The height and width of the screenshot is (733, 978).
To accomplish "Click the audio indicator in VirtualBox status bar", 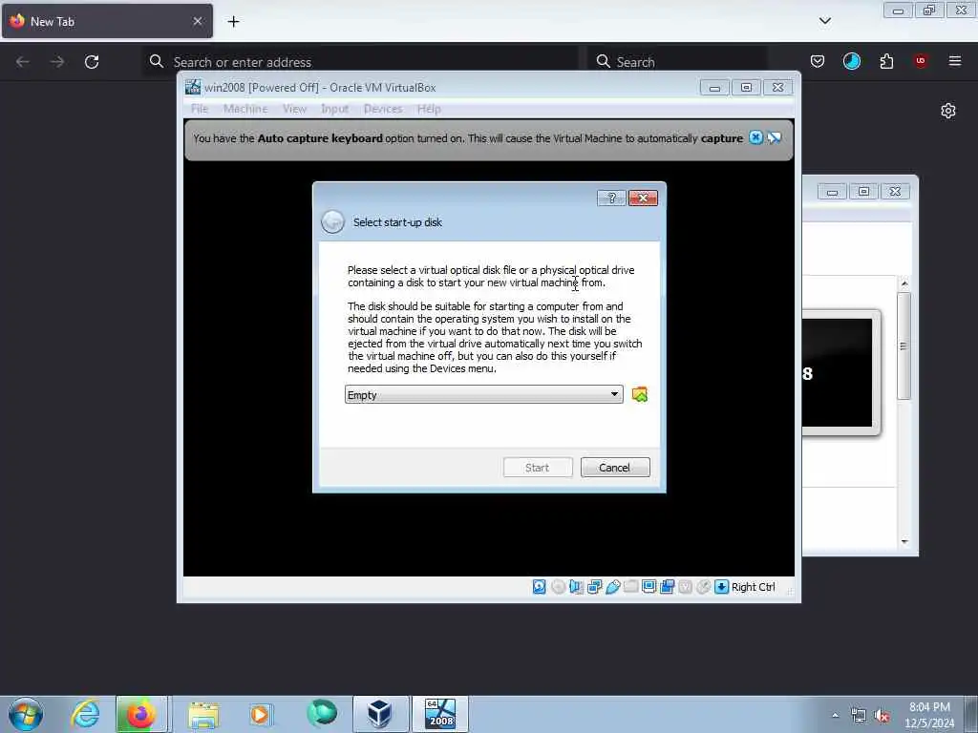I will (576, 587).
